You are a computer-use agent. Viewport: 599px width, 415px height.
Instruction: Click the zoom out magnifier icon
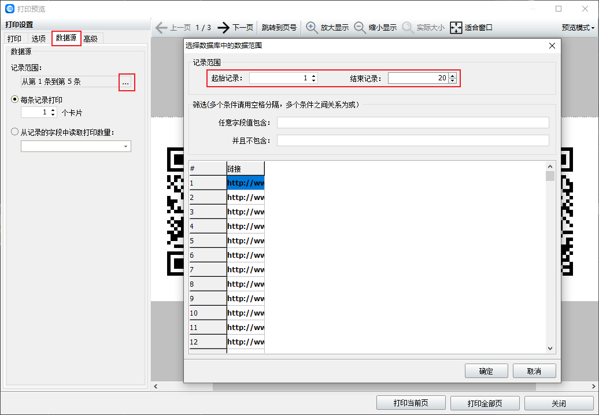click(x=360, y=28)
